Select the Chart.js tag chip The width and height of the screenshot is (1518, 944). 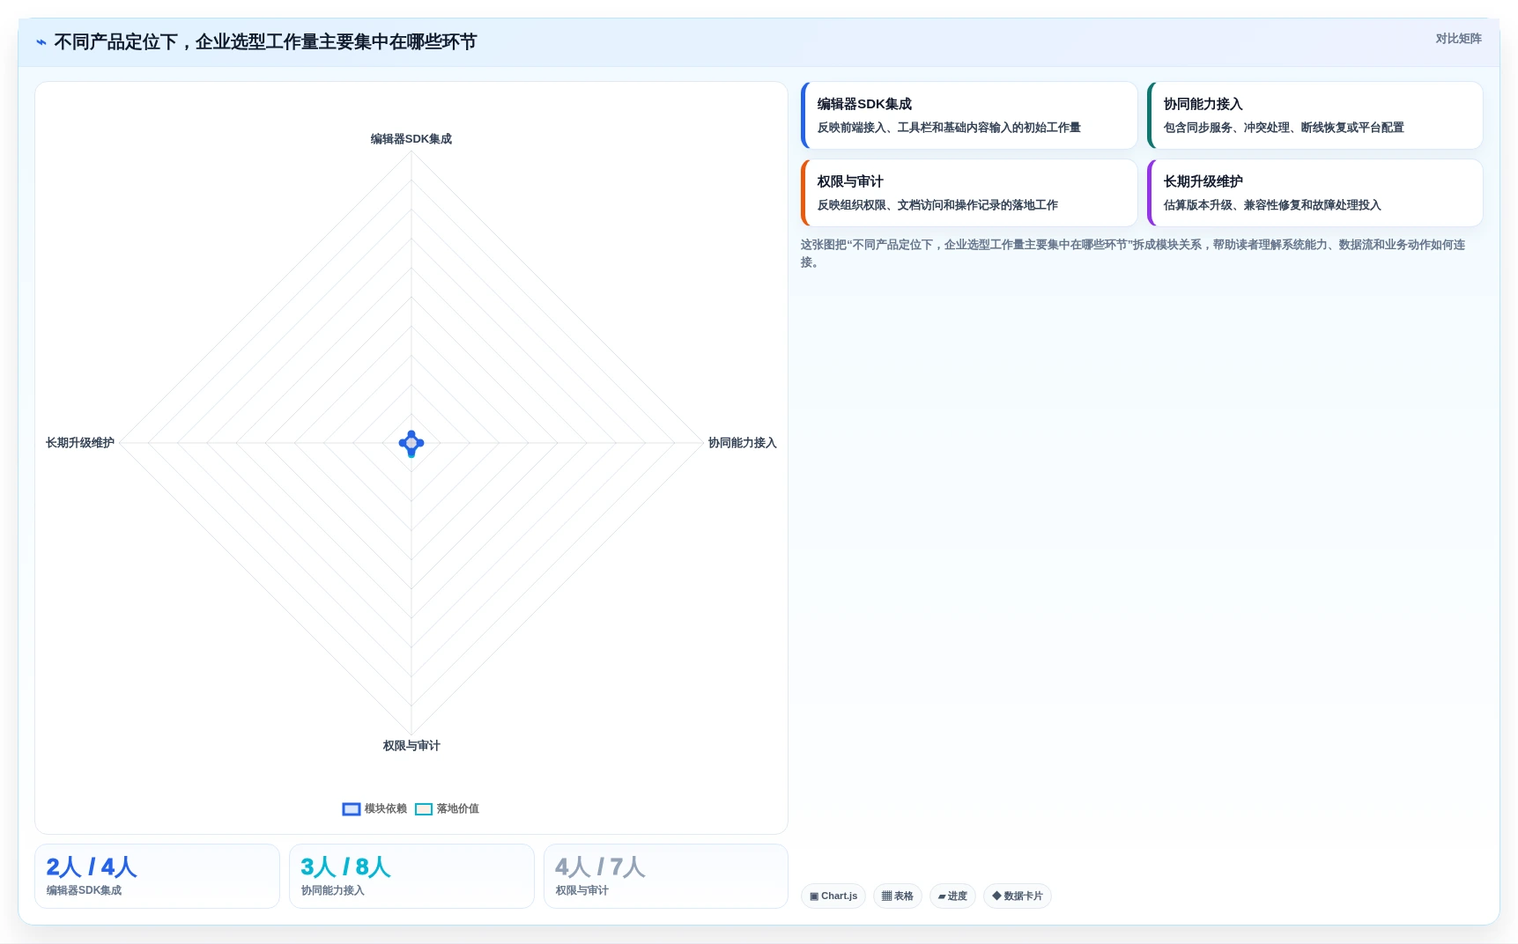point(833,896)
